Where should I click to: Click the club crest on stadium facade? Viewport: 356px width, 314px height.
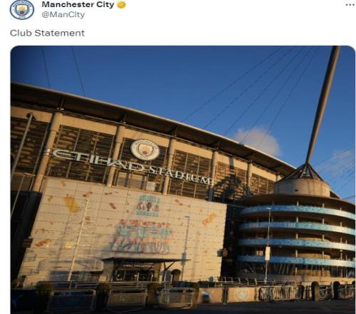(145, 150)
